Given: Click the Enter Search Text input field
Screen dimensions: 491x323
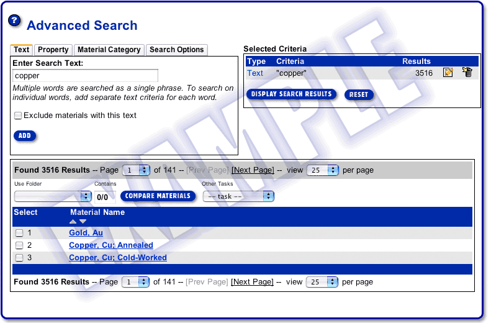Looking at the screenshot, I should click(86, 76).
